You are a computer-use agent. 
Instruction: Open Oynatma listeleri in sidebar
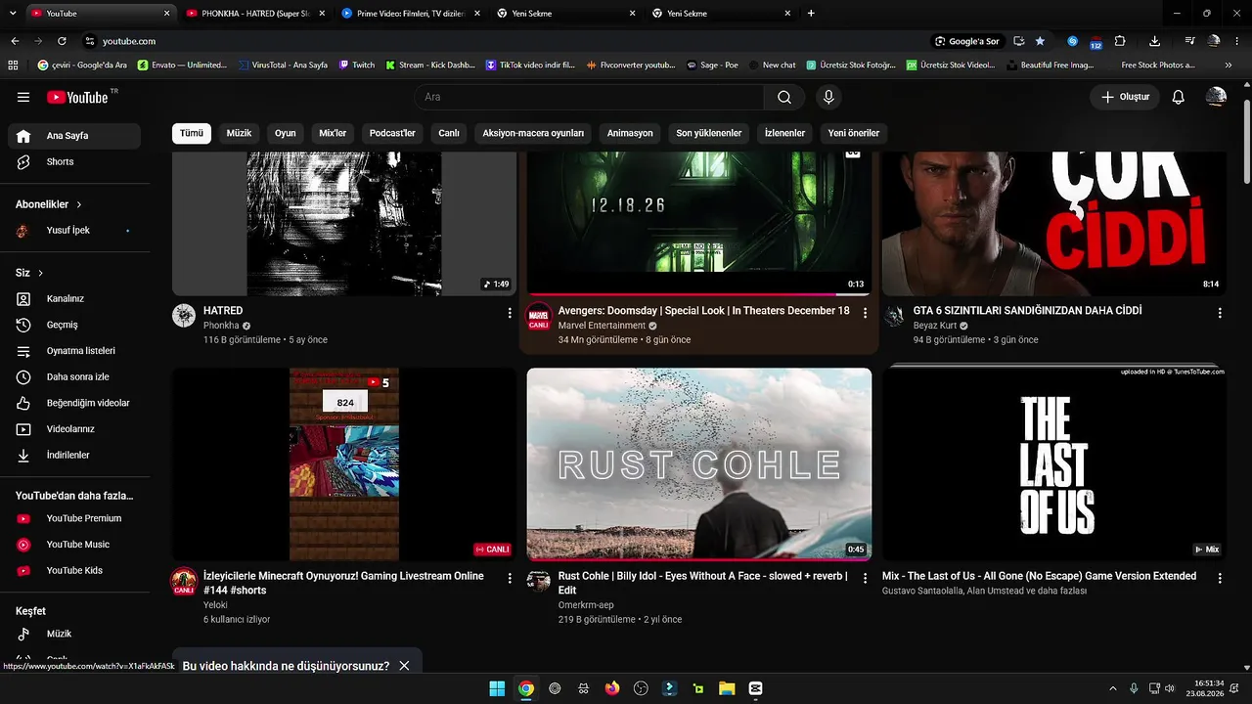point(74,351)
